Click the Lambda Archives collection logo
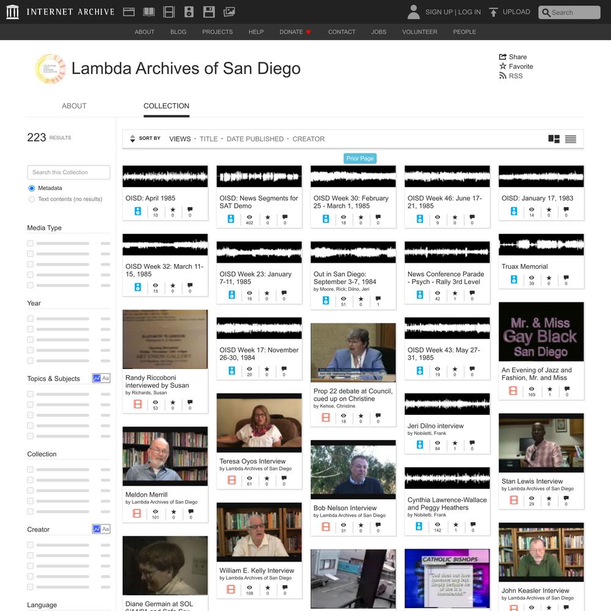The height and width of the screenshot is (611, 611). [x=50, y=69]
